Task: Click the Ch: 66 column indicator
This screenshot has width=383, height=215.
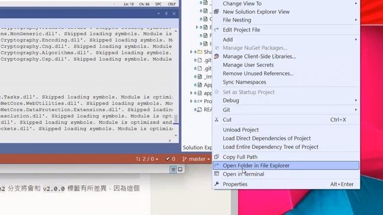Action: [x=144, y=4]
